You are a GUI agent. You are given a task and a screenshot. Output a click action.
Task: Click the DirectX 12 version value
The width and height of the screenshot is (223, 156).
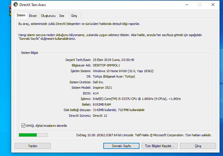[100, 116]
